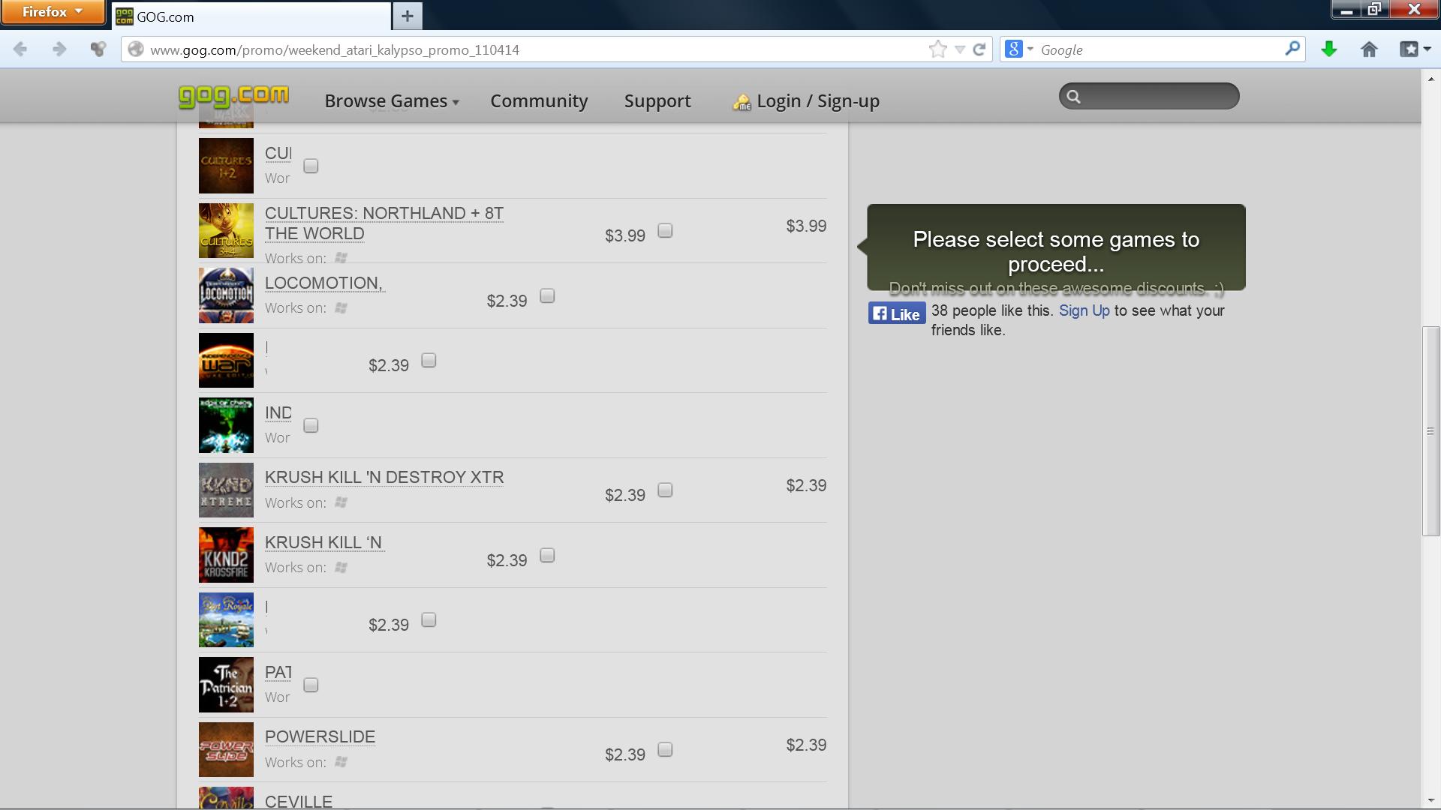Image resolution: width=1441 pixels, height=810 pixels.
Task: Open the search engine selector dropdown
Action: point(1020,49)
